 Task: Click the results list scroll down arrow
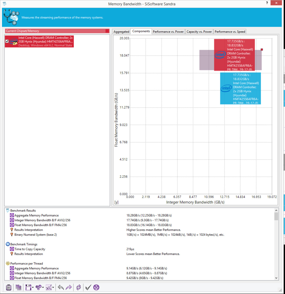(x=276, y=278)
